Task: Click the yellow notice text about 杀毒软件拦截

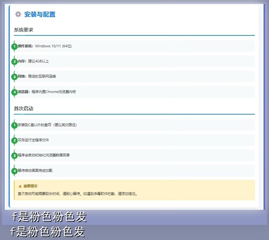Action: [x=78, y=194]
